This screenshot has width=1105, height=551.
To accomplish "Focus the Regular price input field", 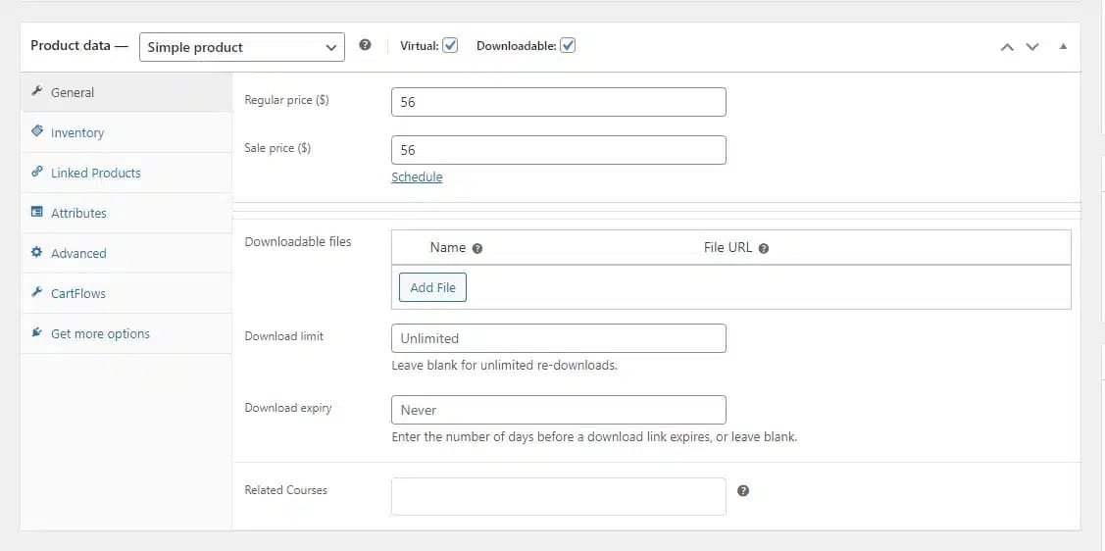I will click(x=559, y=102).
